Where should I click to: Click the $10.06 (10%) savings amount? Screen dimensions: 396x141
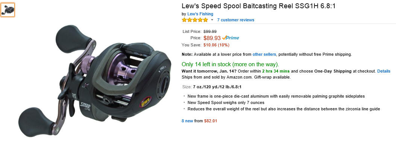pyautogui.click(x=217, y=45)
